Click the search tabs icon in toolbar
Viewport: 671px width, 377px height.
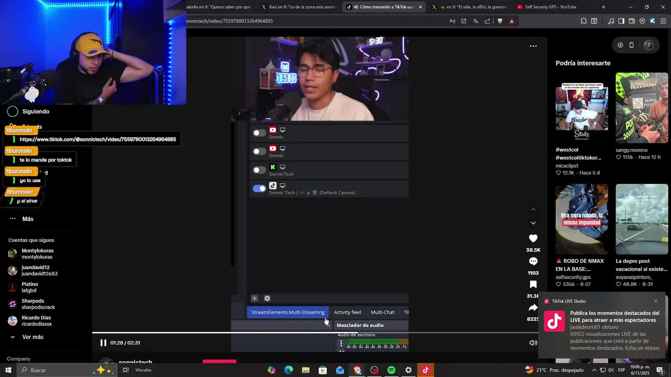pos(594,21)
